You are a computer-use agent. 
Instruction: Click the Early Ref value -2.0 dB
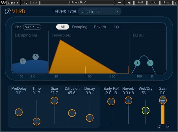click(x=111, y=93)
